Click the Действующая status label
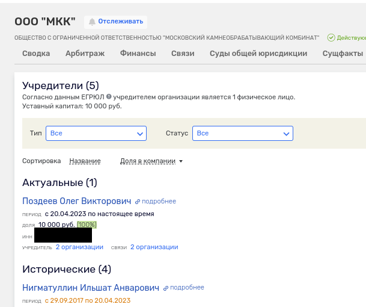366x307 pixels. coord(352,38)
